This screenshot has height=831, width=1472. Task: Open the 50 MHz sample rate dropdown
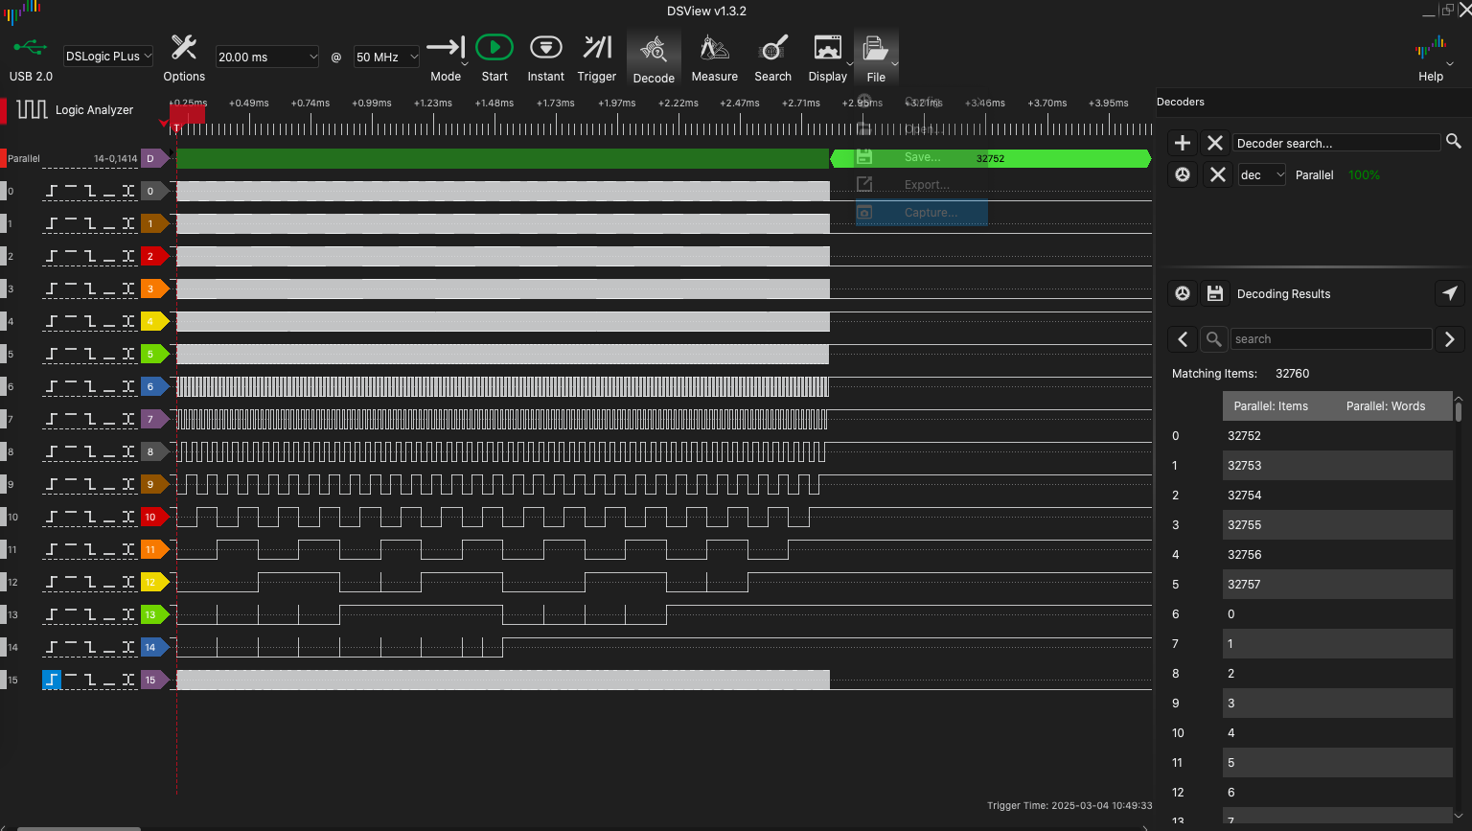point(386,57)
